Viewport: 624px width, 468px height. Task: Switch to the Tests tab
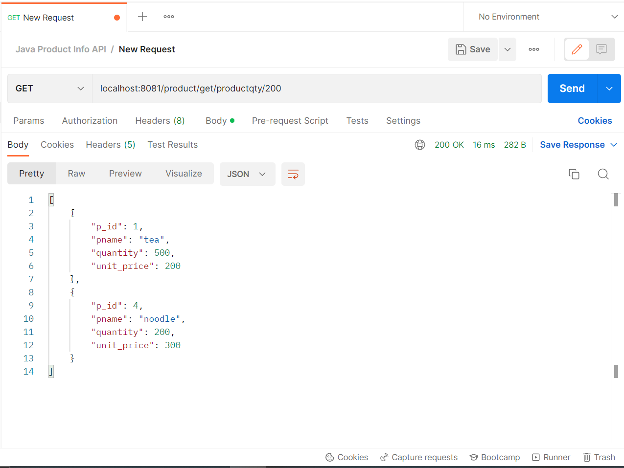pyautogui.click(x=357, y=120)
